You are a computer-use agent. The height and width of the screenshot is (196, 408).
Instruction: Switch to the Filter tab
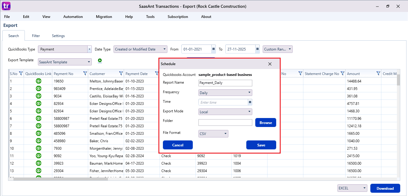[x=36, y=36]
